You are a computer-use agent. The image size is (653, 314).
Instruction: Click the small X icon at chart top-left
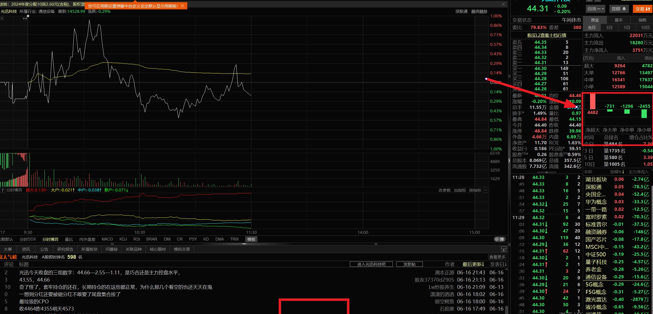[x=2, y=19]
